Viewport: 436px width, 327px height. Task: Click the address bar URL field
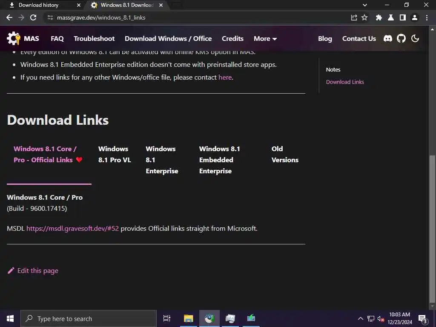(195, 17)
